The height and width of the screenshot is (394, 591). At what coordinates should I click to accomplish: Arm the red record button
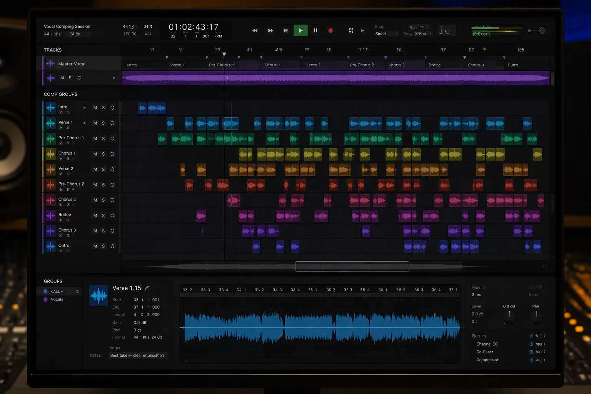[331, 30]
